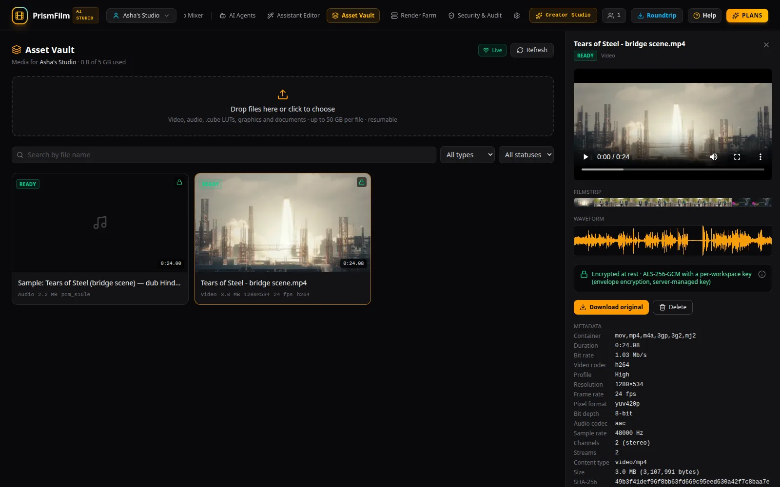Open the Help button
780x487 pixels.
click(704, 16)
